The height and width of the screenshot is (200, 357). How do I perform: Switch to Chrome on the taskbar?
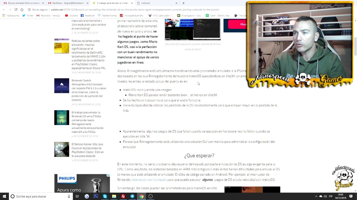tap(141, 196)
